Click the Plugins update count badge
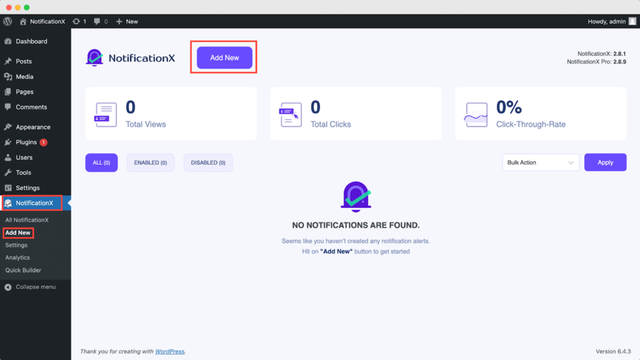This screenshot has height=360, width=640. click(43, 142)
